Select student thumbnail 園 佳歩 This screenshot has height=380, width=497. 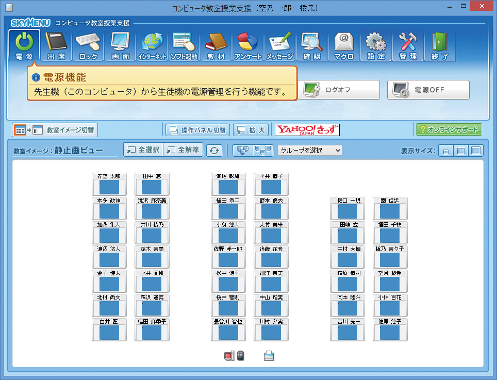pos(390,208)
